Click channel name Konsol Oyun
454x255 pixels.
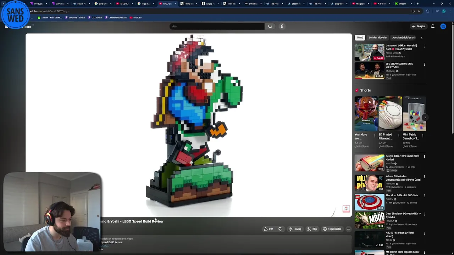[392, 53]
